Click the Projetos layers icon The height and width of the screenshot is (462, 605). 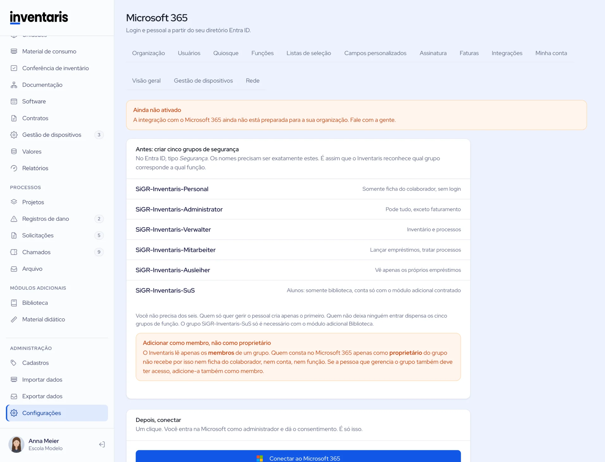[14, 202]
